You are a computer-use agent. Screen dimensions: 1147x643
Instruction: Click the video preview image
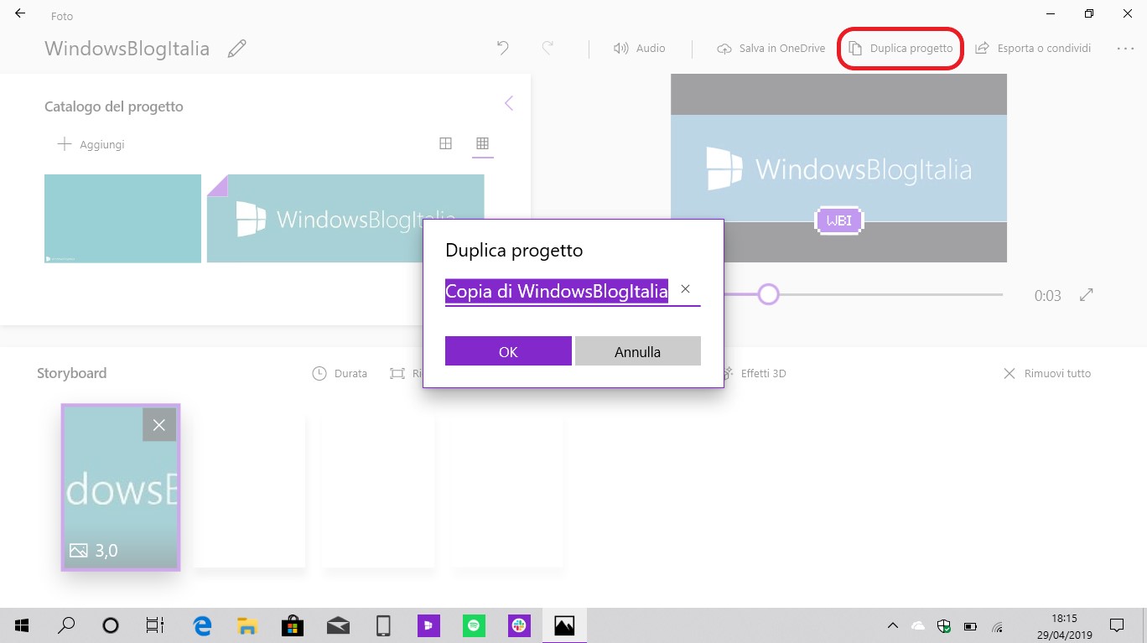pos(838,168)
